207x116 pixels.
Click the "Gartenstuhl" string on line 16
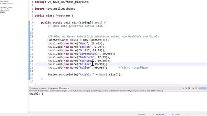[x=89, y=54]
